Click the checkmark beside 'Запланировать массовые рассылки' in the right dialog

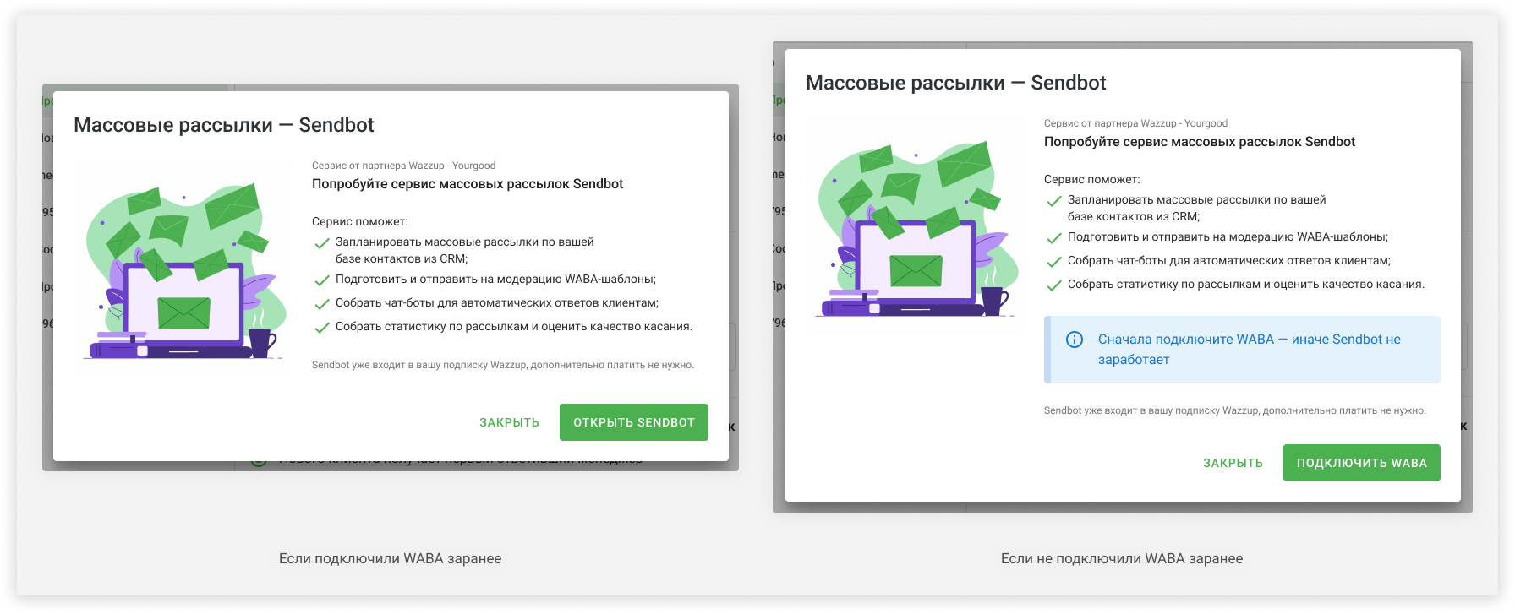(x=1053, y=201)
